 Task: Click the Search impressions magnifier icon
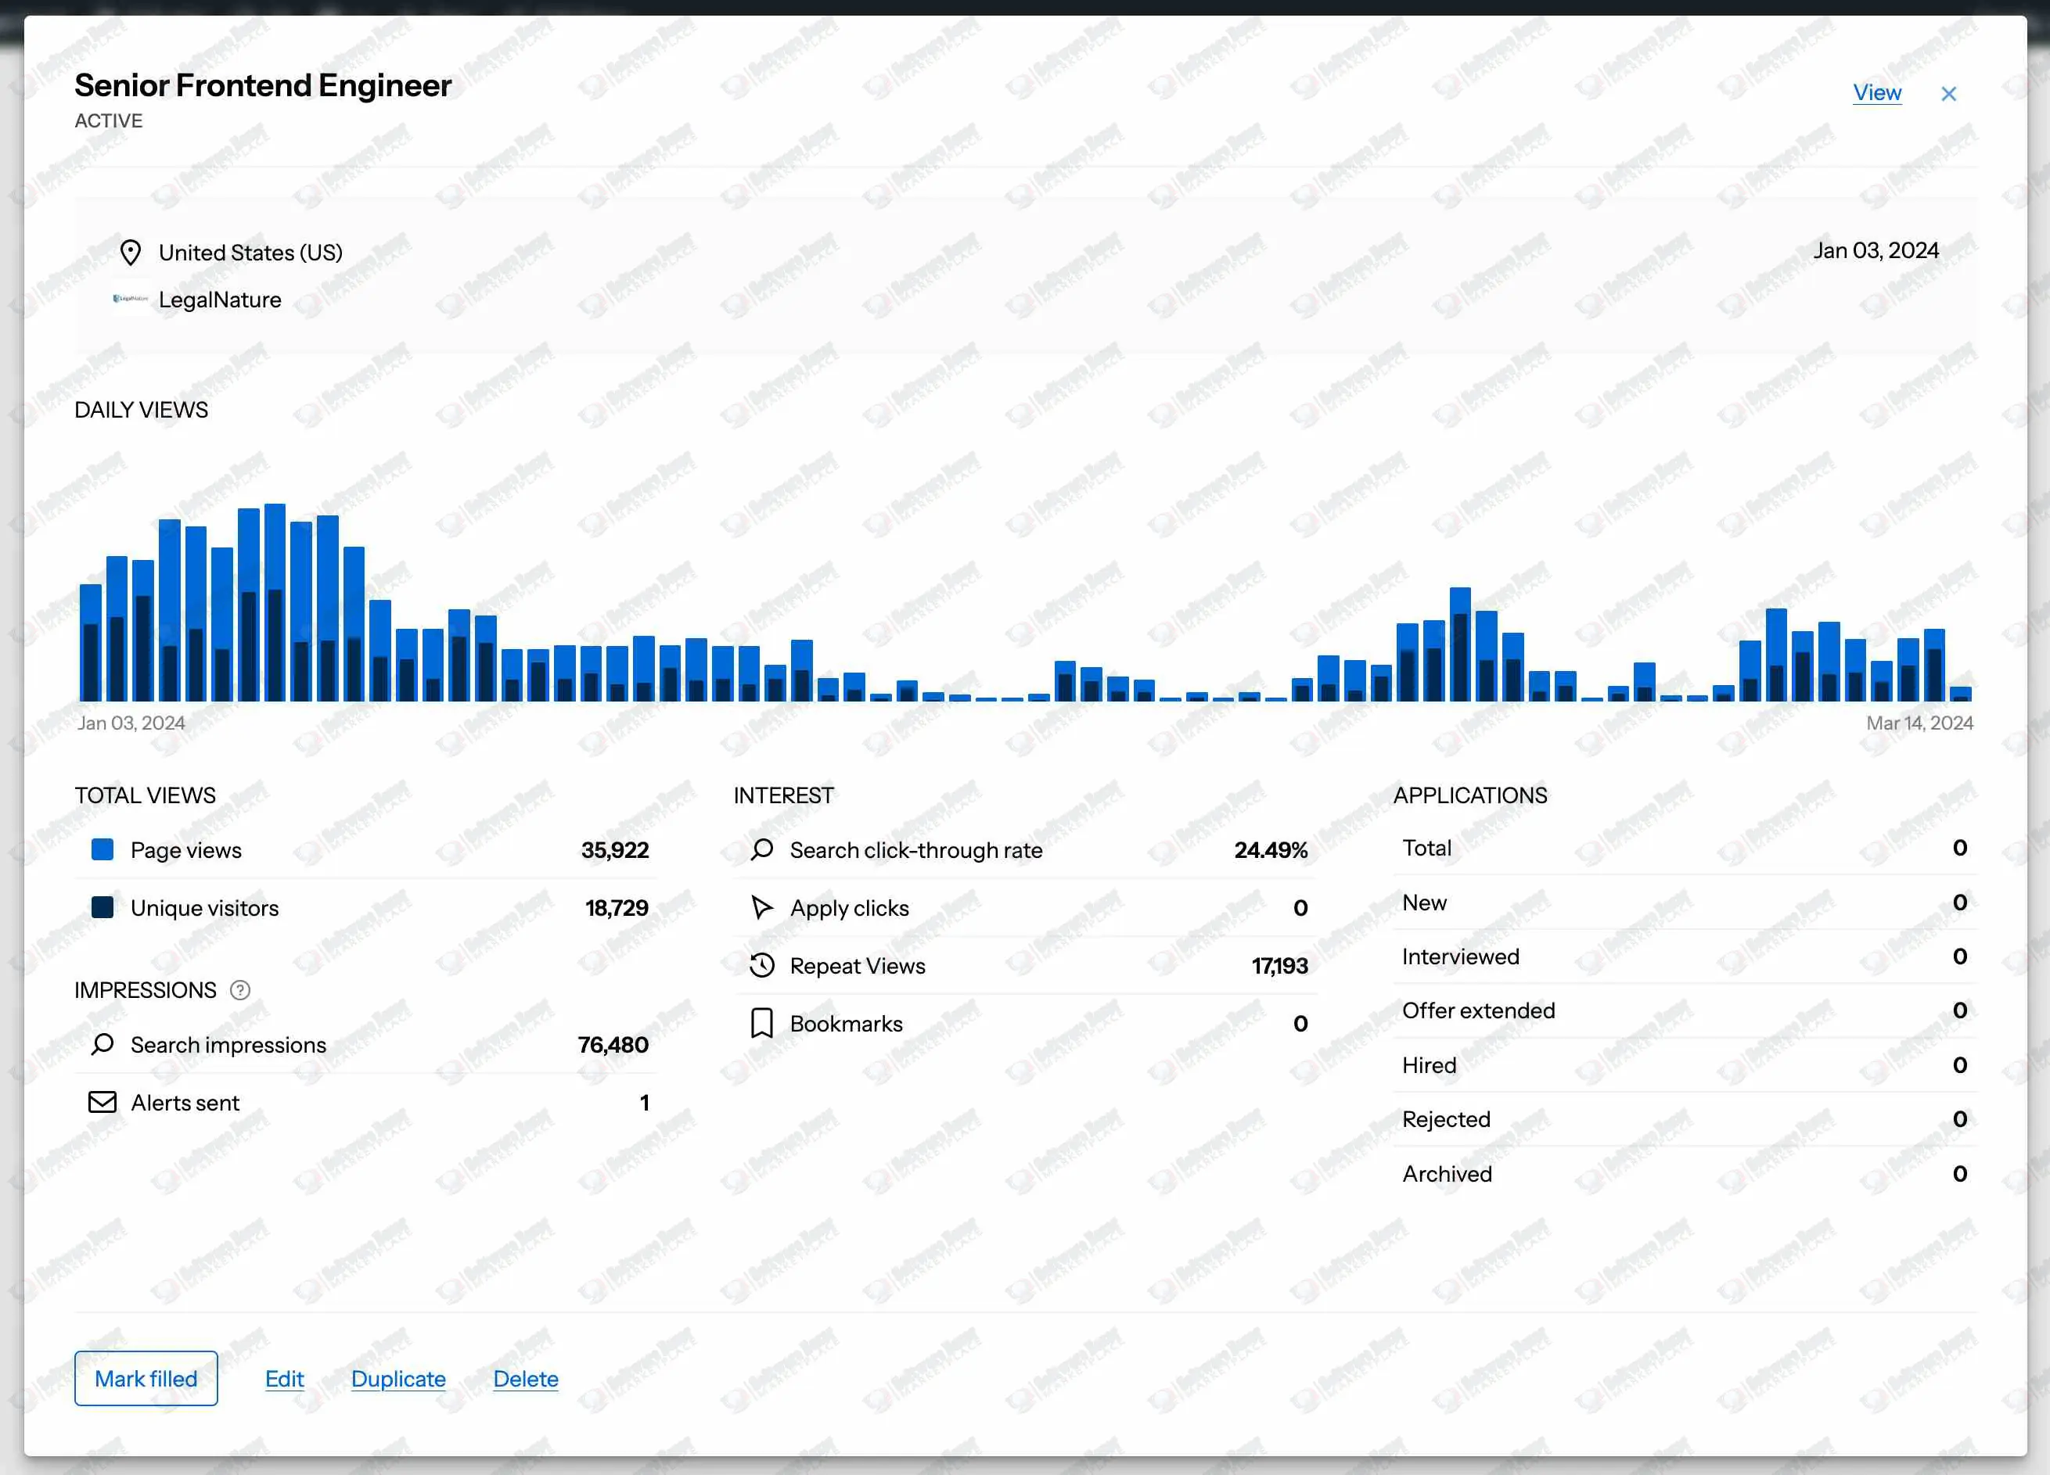(x=102, y=1044)
